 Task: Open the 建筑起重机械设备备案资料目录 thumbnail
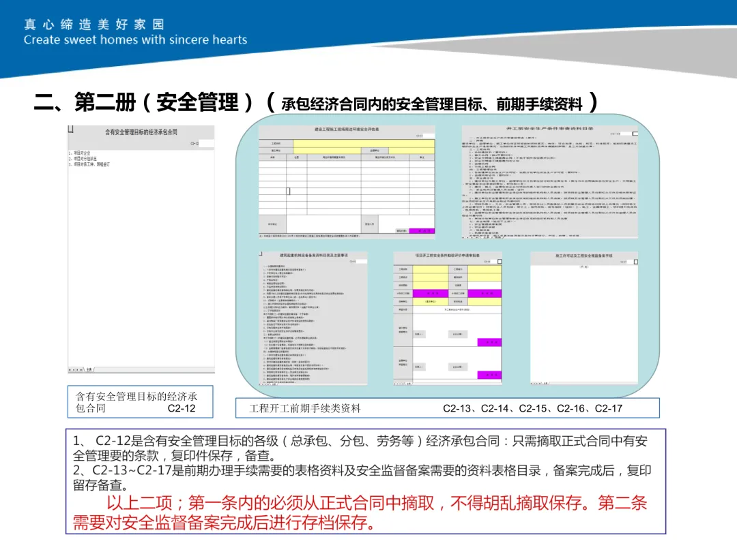click(x=313, y=318)
